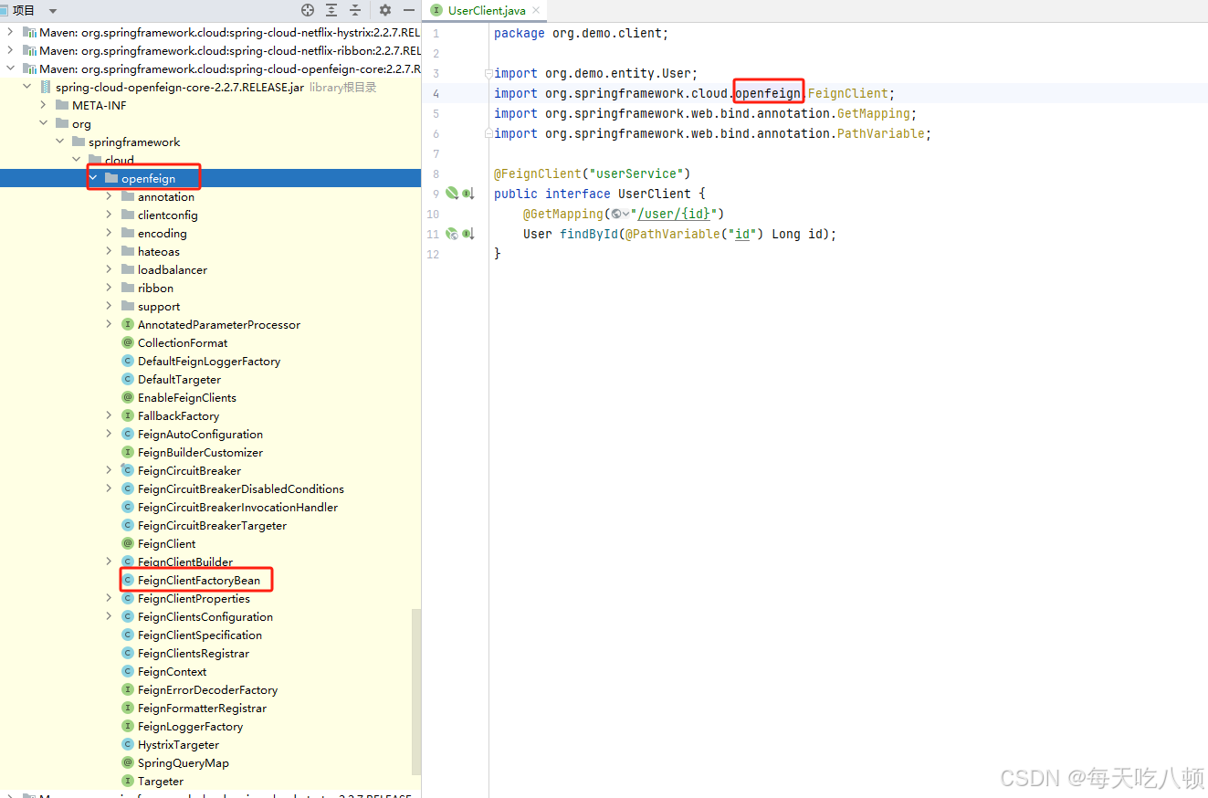Click the @FeignClient annotation on line 8

pyautogui.click(x=538, y=173)
